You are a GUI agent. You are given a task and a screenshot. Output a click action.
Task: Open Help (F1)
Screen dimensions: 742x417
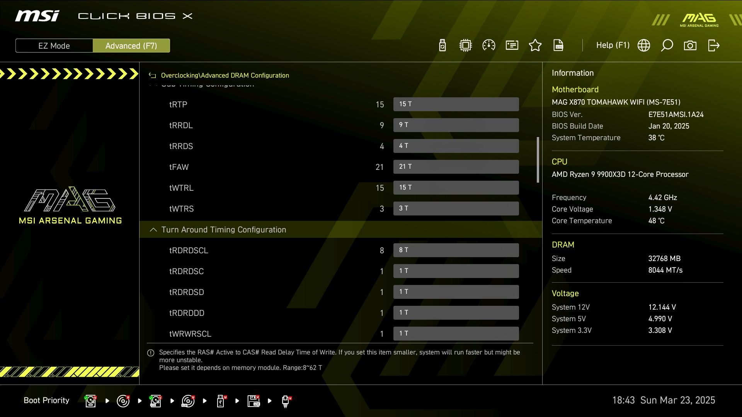pos(613,46)
